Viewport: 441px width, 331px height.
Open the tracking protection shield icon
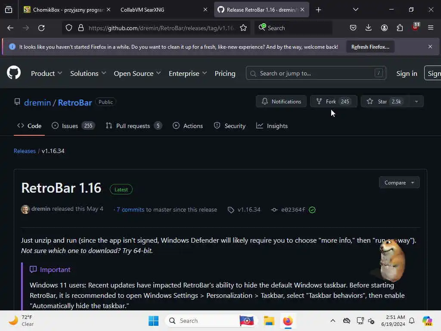[69, 28]
